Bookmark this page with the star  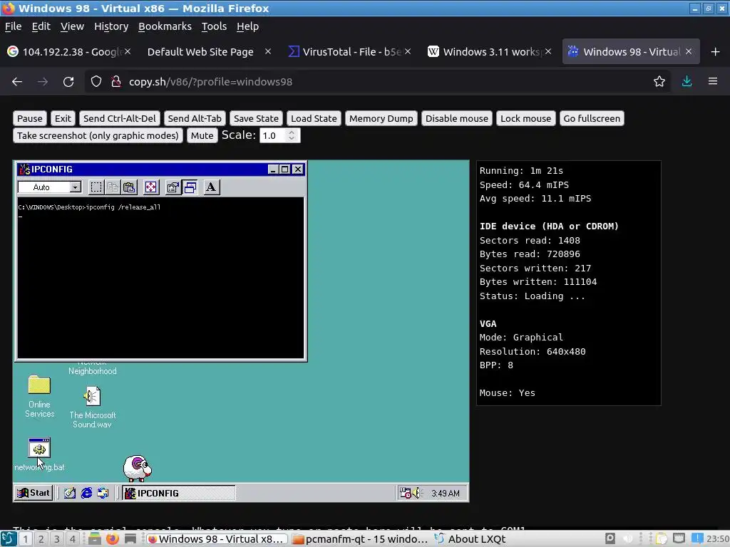[x=659, y=82]
